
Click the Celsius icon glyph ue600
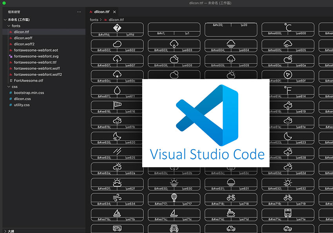(x=288, y=27)
